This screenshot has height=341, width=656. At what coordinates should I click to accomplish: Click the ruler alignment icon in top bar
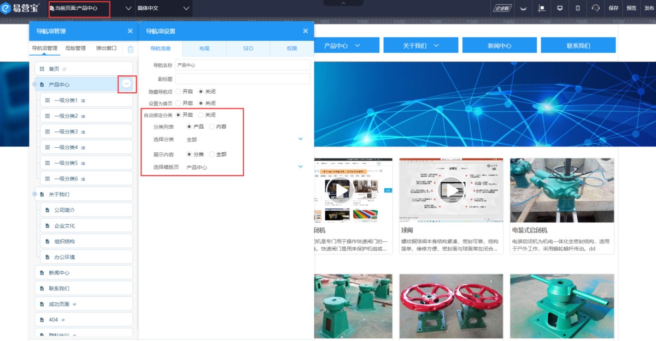[542, 8]
